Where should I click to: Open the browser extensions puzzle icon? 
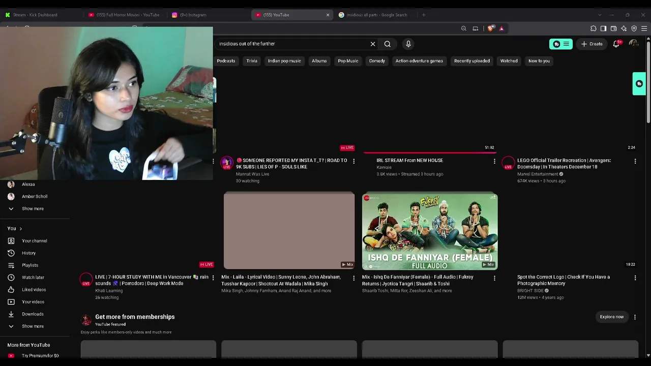pyautogui.click(x=594, y=28)
